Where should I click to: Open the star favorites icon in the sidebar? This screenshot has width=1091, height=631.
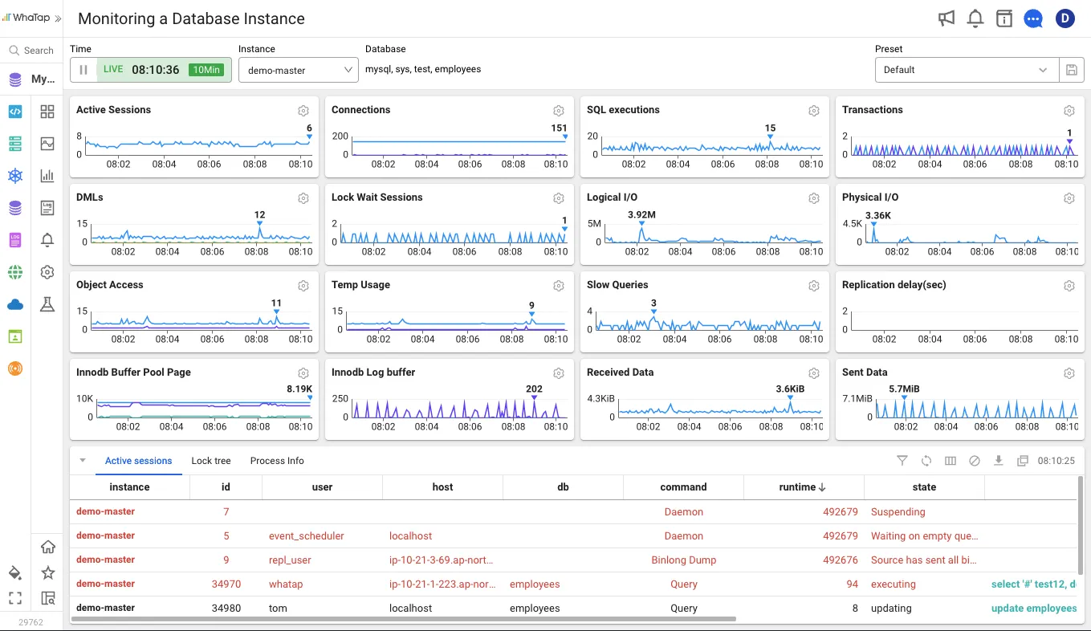tap(48, 572)
